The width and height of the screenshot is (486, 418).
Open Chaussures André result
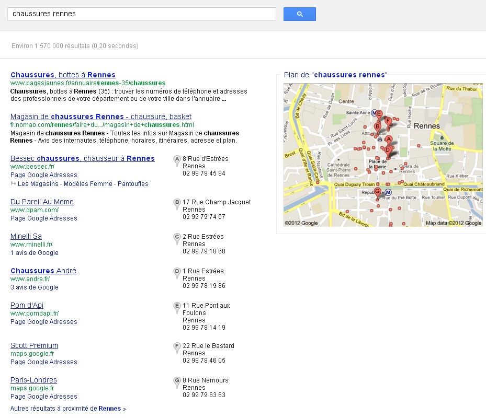[43, 271]
